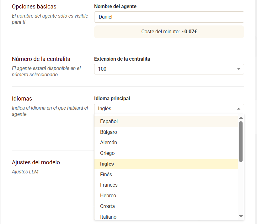Click the scrollbar up arrow

click(x=241, y=117)
